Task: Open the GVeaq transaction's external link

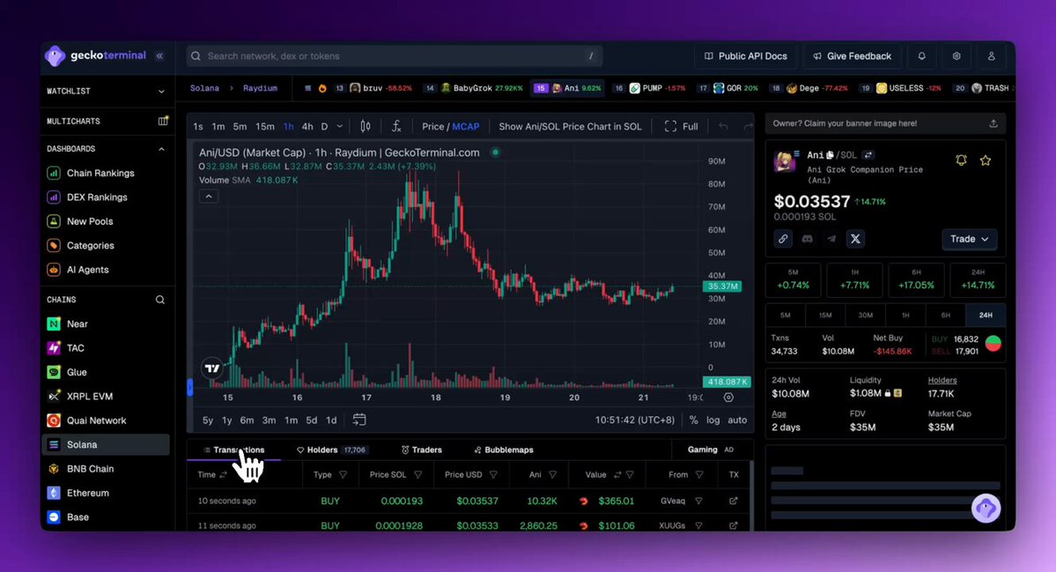Action: pos(734,501)
